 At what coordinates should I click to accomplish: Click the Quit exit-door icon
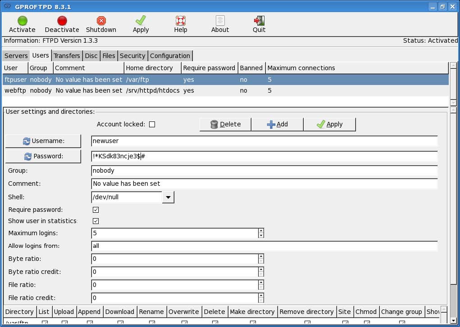pyautogui.click(x=260, y=21)
